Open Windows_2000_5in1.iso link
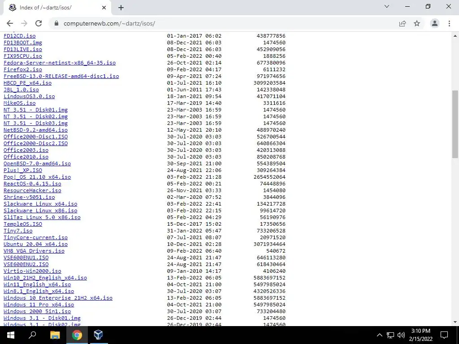Image resolution: width=459 pixels, height=344 pixels. [37, 312]
